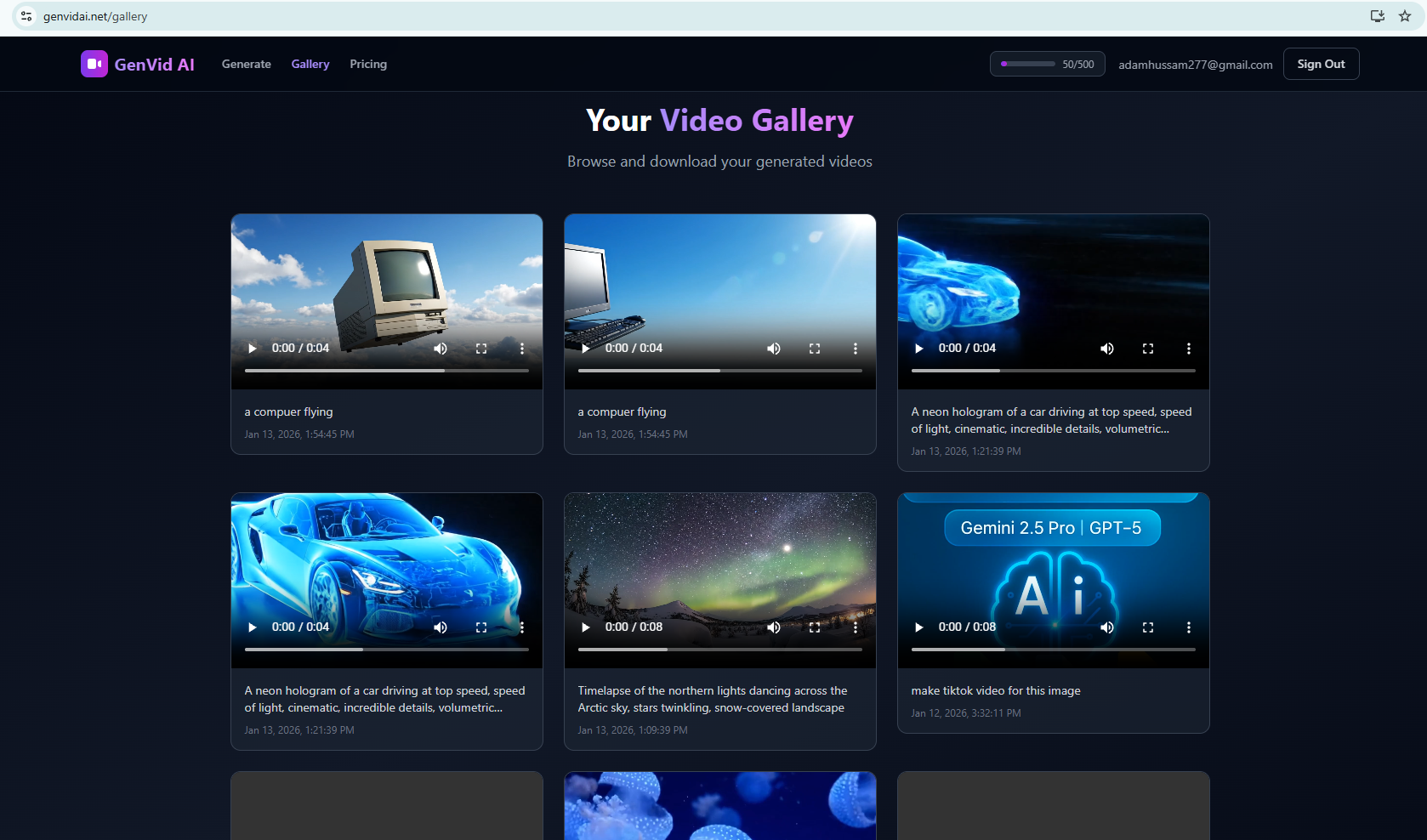The width and height of the screenshot is (1427, 840).
Task: Open the Pricing page
Action: tap(367, 64)
